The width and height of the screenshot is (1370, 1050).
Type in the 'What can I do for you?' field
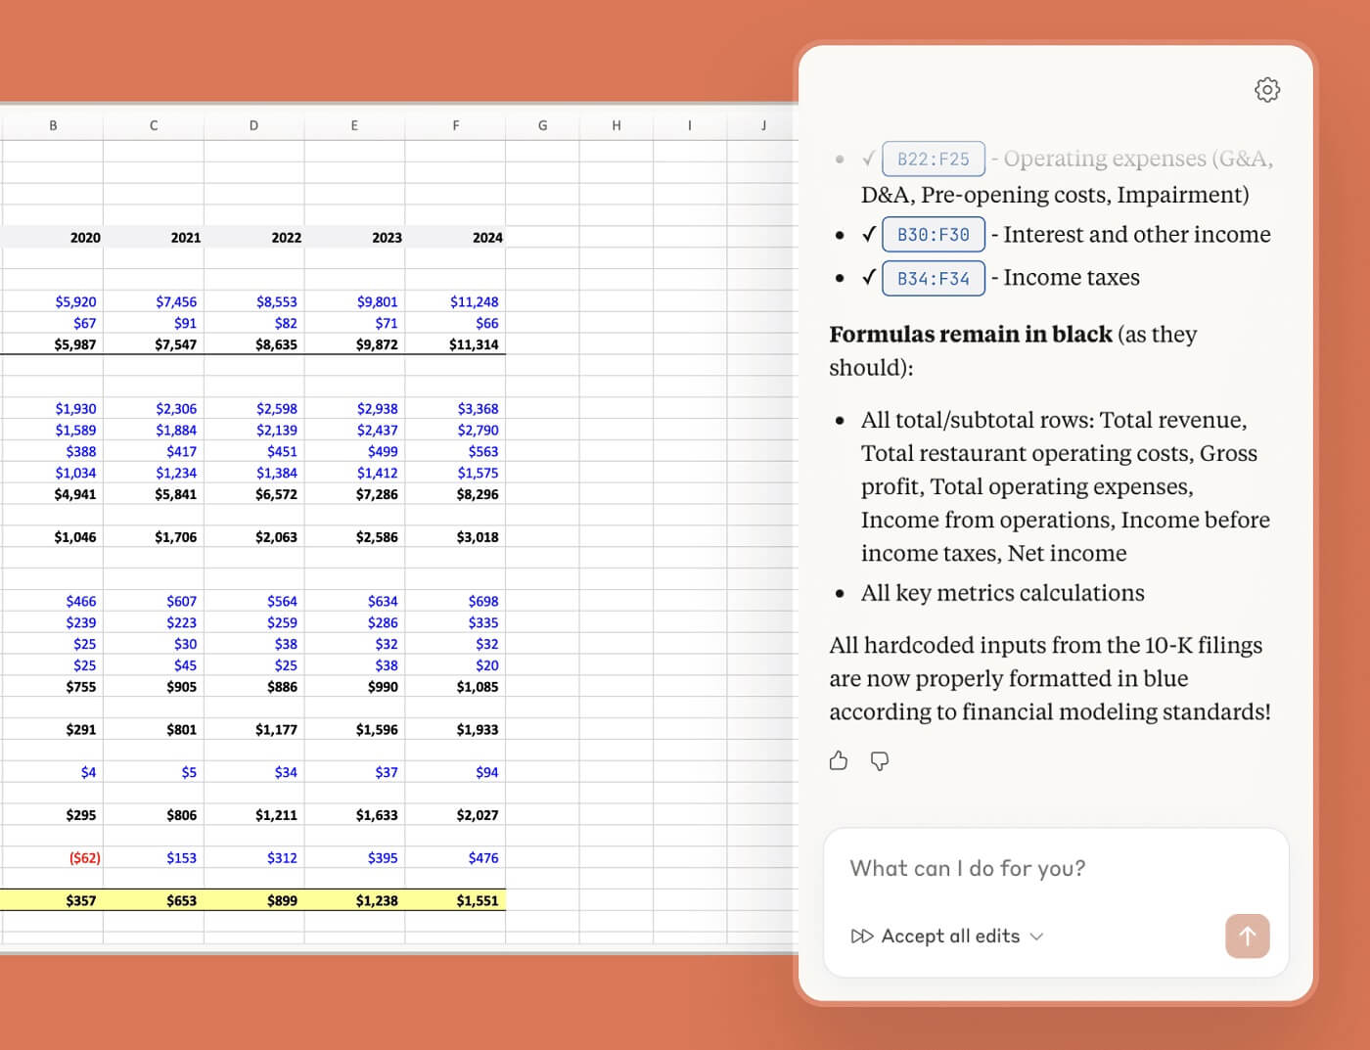click(1055, 869)
